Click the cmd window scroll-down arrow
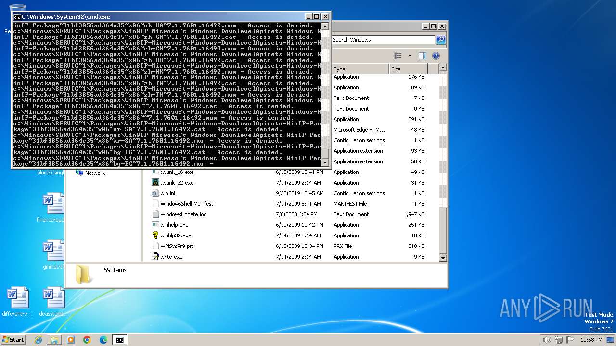 [325, 162]
